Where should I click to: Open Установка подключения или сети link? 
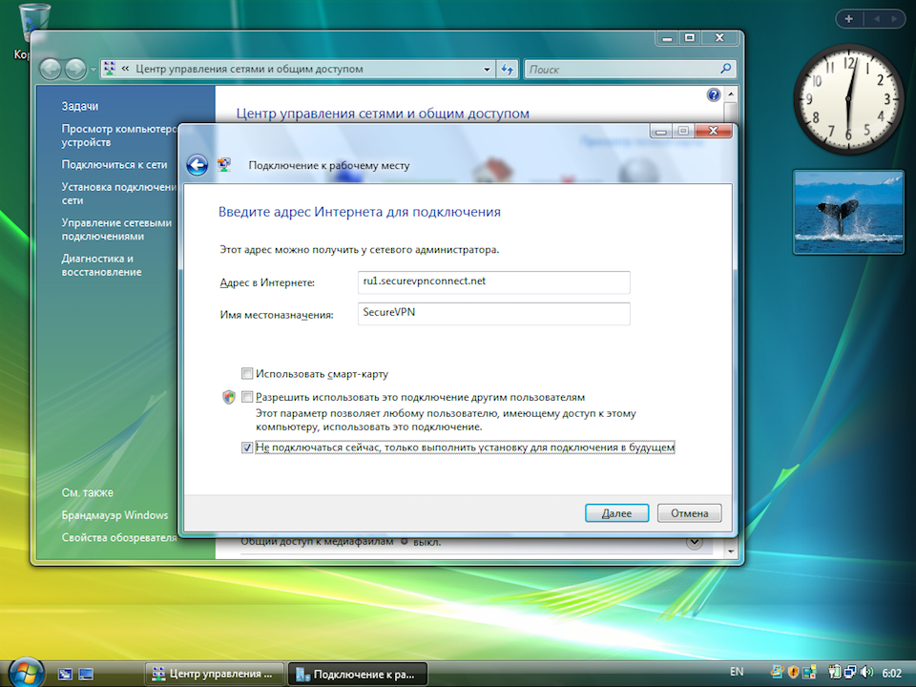(x=119, y=194)
